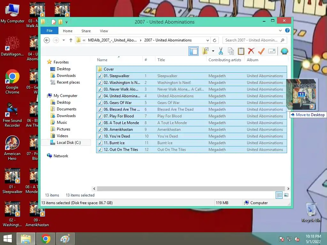This screenshot has height=245, width=327.
Task: Expand the breadcrumb arrow after MDAlb_2007
Action: tap(141, 40)
